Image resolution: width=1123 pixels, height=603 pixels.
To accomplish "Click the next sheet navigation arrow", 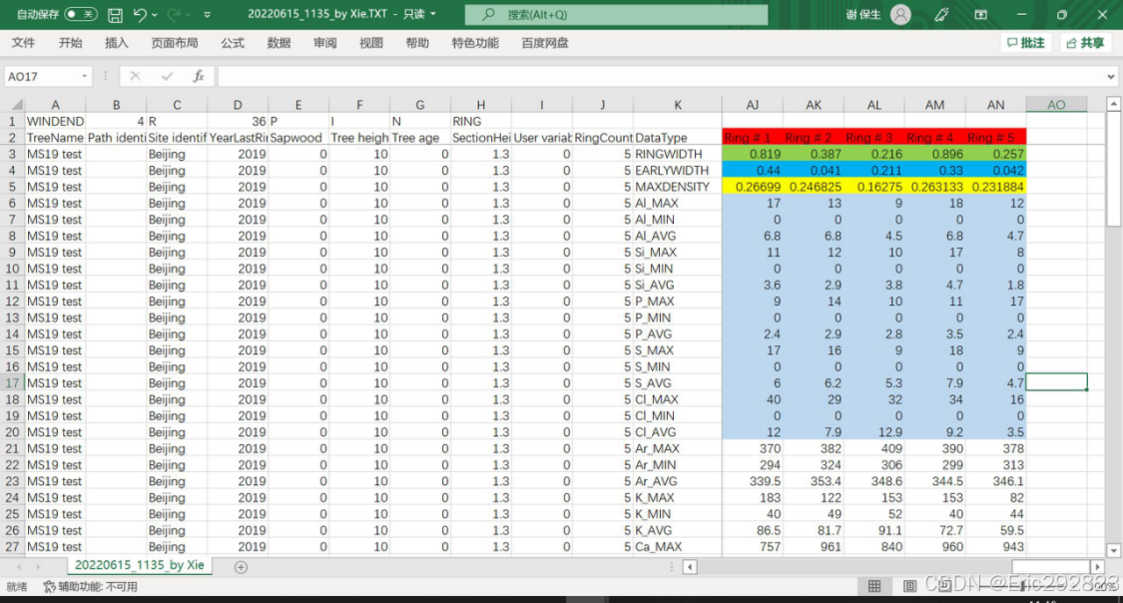I will click(x=37, y=567).
